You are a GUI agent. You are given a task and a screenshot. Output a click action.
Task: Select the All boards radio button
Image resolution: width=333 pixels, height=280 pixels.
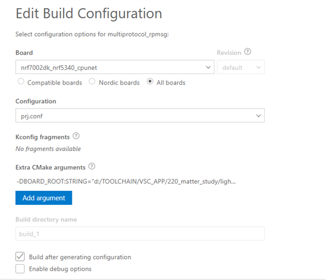(x=150, y=82)
